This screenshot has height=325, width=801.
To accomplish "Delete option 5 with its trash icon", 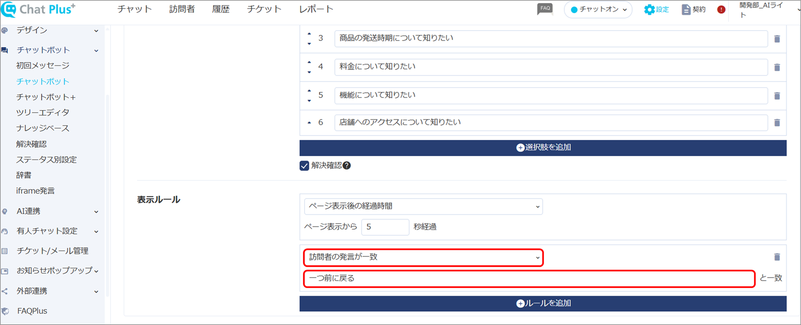I will click(777, 96).
